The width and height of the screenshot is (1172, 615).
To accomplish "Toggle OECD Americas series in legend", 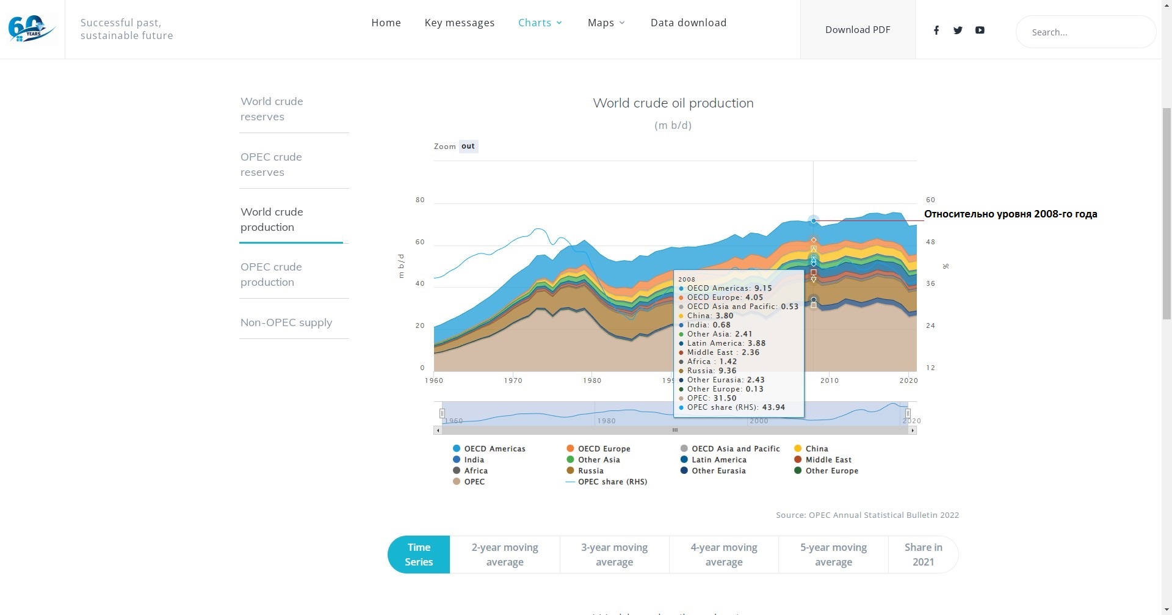I will 494,449.
